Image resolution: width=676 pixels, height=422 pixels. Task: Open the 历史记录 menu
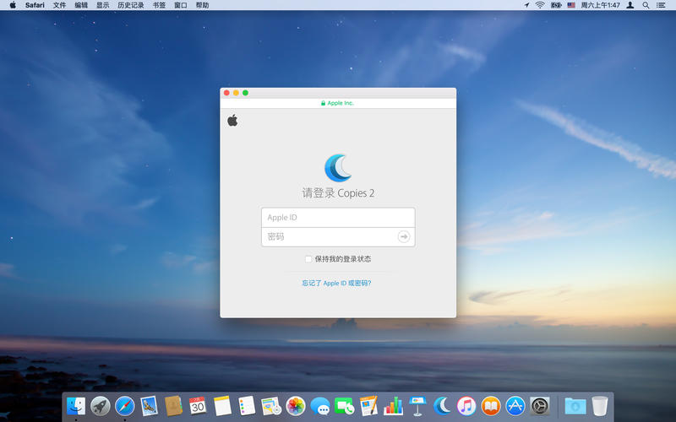tap(131, 5)
